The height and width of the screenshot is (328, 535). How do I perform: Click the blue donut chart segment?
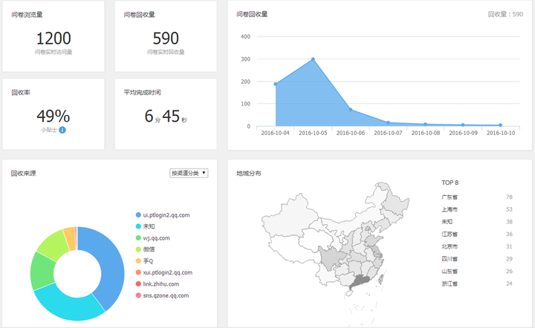111,262
